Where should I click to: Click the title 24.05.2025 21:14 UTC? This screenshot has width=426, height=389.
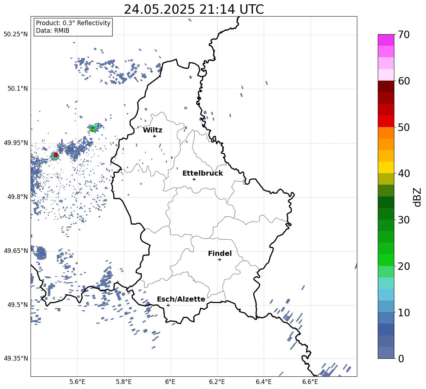pyautogui.click(x=194, y=10)
